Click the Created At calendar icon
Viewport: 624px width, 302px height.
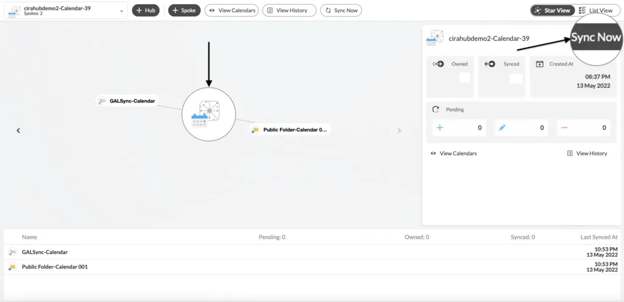pos(540,64)
